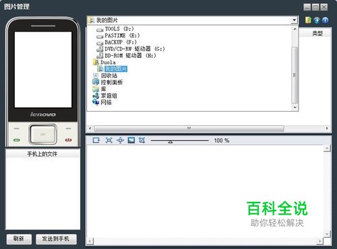This screenshot has height=249, width=337.
Task: Click the phone's white screen area
Action: point(43,69)
